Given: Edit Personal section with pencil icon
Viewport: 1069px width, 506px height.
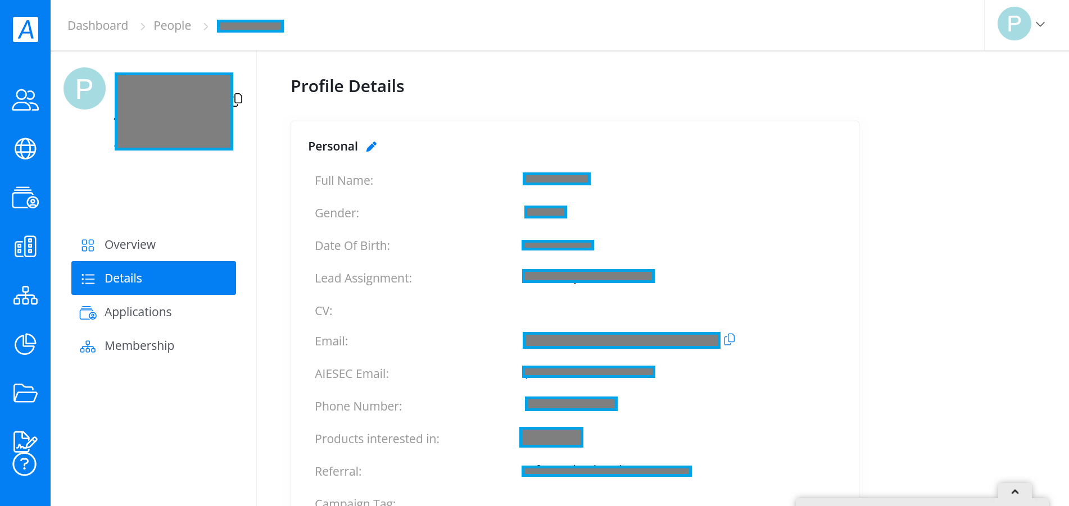Looking at the screenshot, I should pos(372,147).
